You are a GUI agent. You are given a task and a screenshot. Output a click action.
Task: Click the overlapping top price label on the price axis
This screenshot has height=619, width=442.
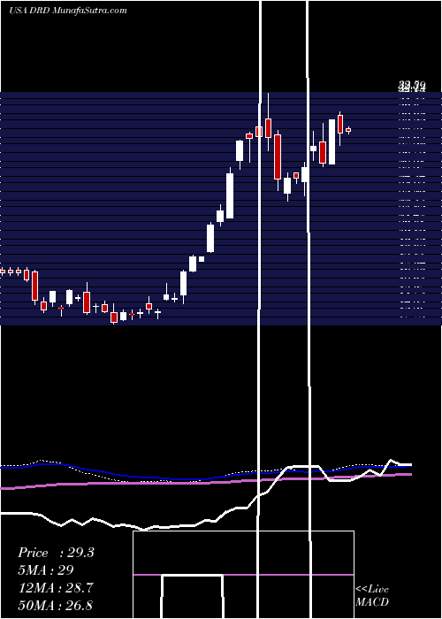pyautogui.click(x=412, y=86)
